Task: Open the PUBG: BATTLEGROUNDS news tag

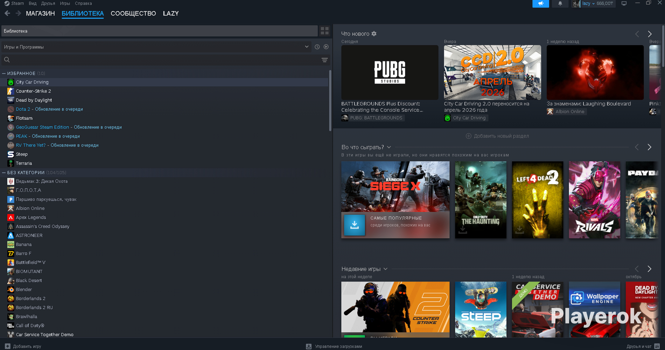Action: 373,118
